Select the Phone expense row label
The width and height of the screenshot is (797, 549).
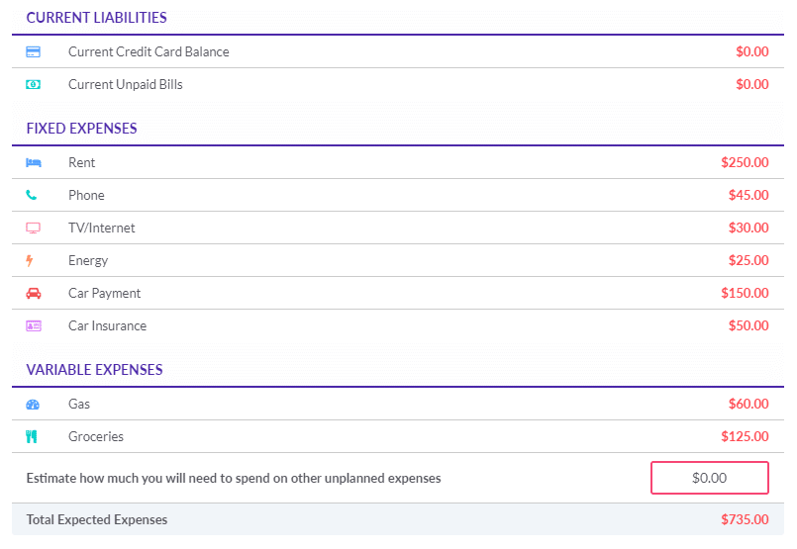click(x=86, y=195)
